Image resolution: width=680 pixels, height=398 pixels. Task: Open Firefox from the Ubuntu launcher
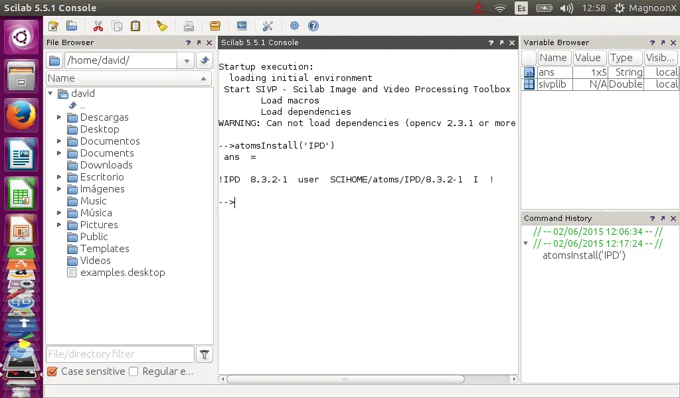pyautogui.click(x=21, y=115)
